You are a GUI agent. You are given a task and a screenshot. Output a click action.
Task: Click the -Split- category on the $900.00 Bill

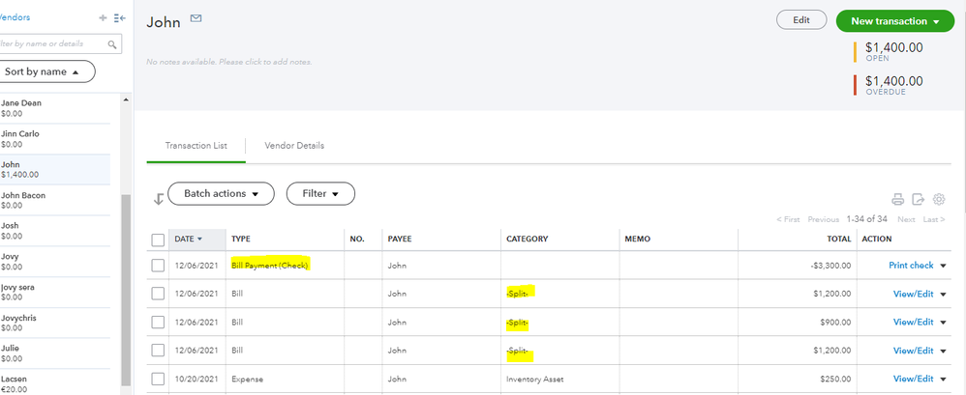coord(518,323)
